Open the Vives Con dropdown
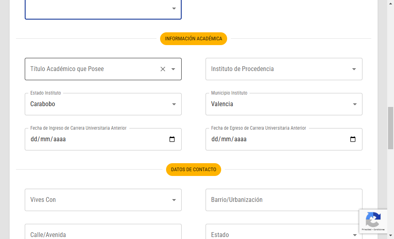The width and height of the screenshot is (394, 239). click(x=103, y=200)
